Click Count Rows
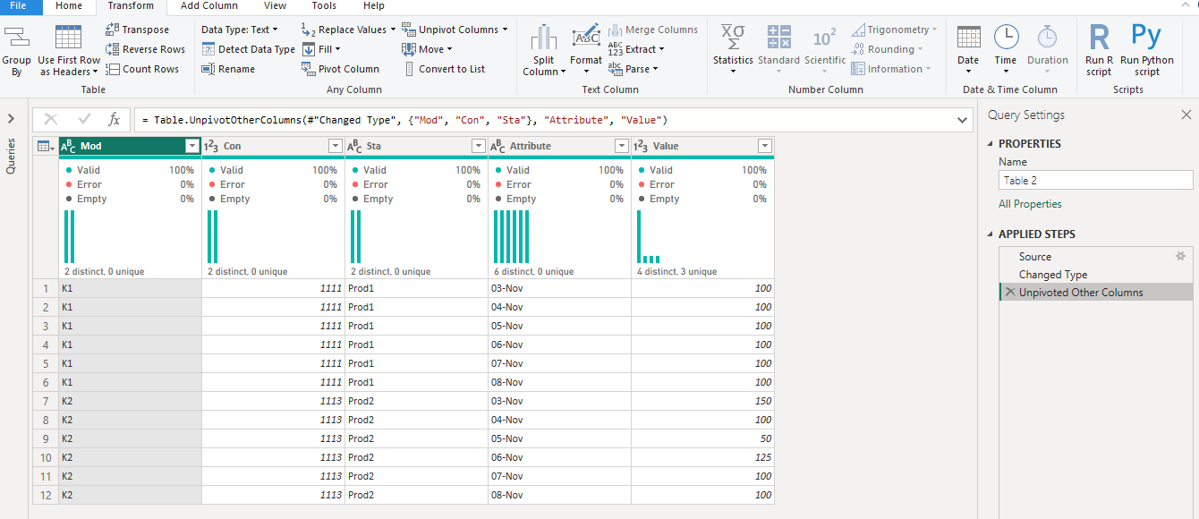 142,69
